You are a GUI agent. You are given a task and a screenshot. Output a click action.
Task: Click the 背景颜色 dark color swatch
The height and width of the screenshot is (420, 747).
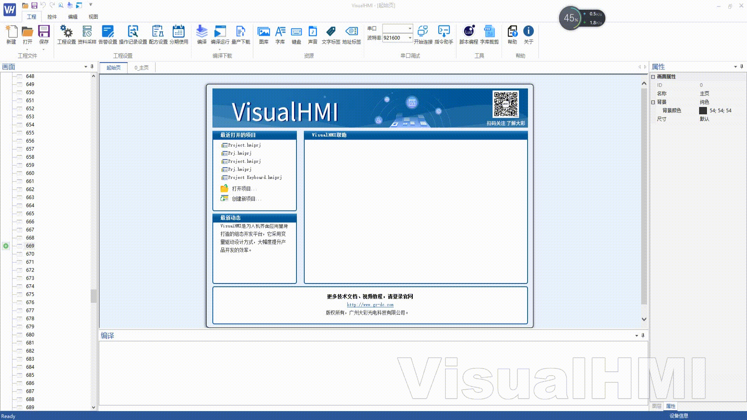click(x=703, y=110)
